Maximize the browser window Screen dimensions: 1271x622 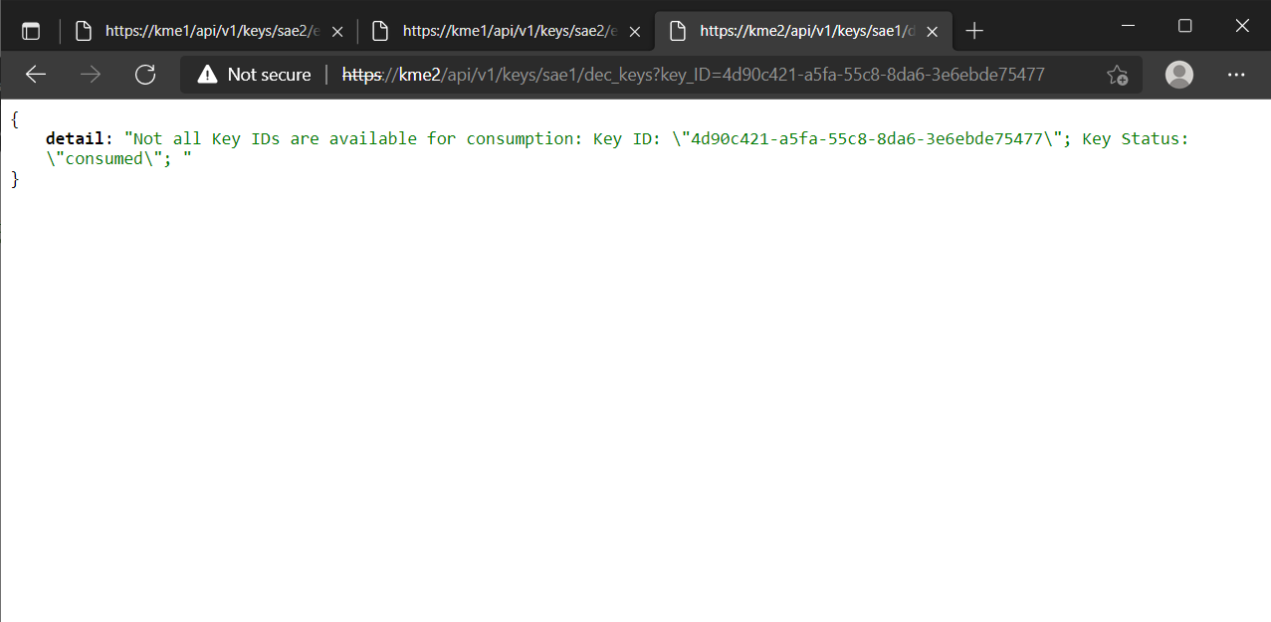click(1184, 26)
